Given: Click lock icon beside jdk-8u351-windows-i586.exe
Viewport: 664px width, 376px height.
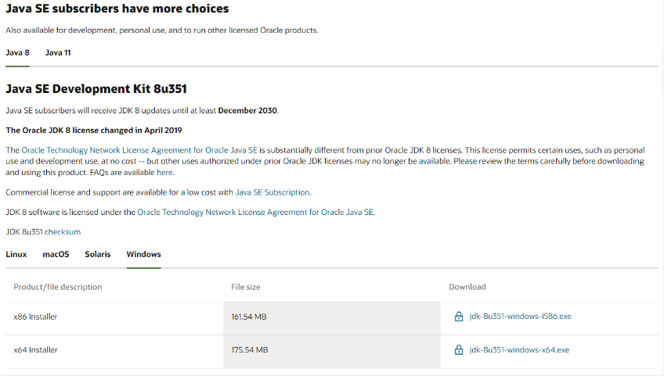Looking at the screenshot, I should 459,317.
